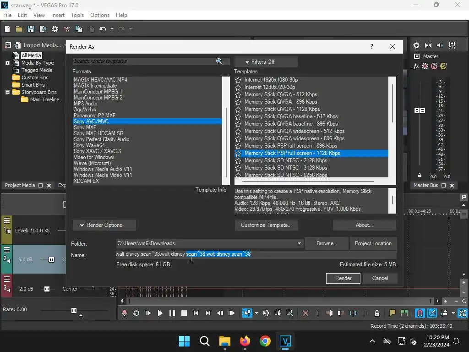Click the file Name input field

click(256, 254)
